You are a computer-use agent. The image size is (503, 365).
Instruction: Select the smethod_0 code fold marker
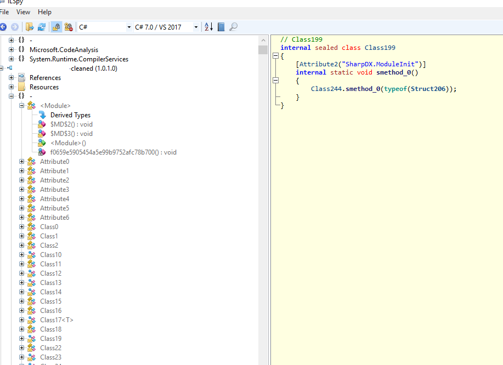pos(276,80)
